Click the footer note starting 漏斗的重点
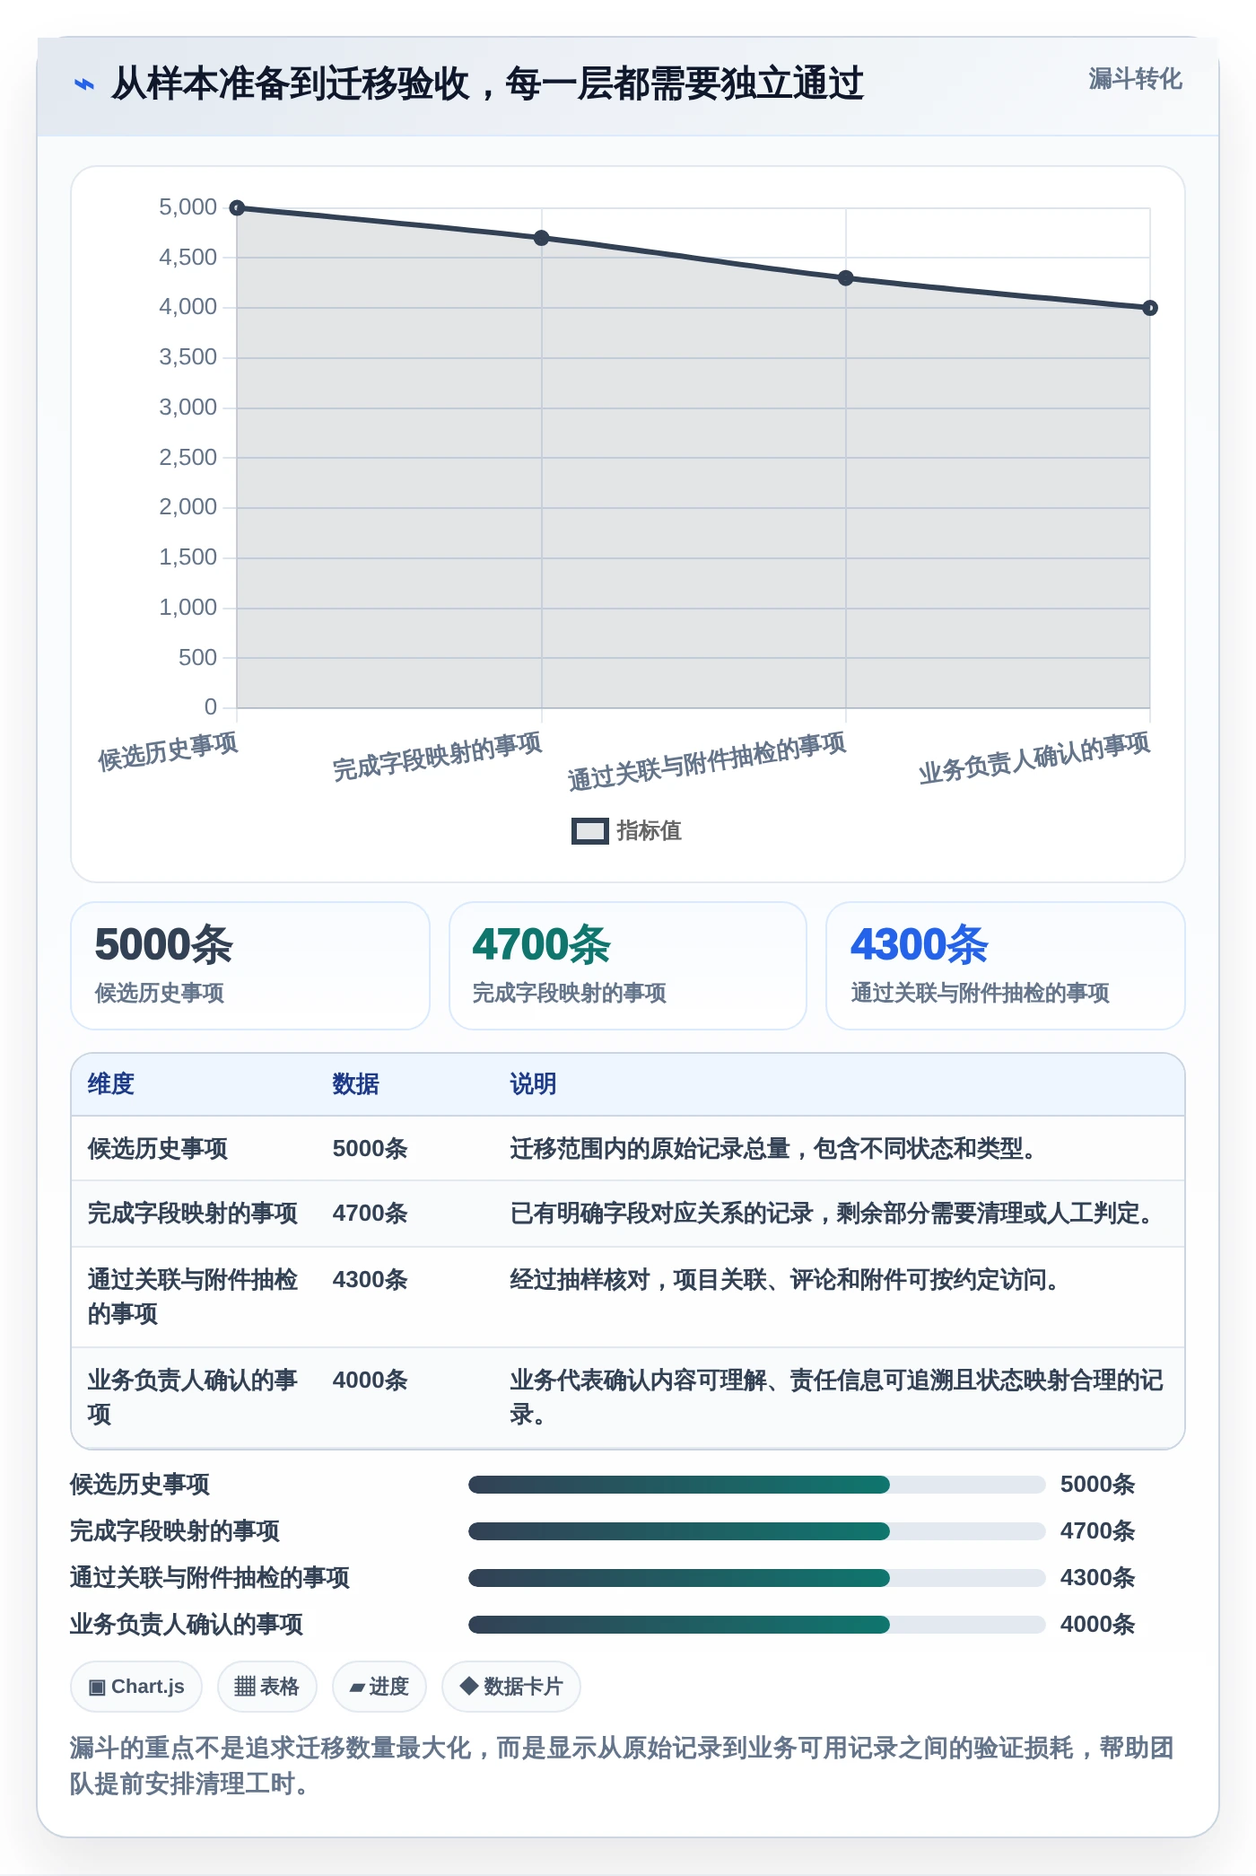This screenshot has width=1256, height=1876. [x=622, y=1765]
